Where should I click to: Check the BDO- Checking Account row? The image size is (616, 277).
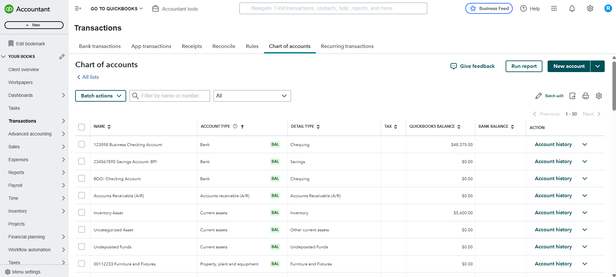pyautogui.click(x=82, y=178)
